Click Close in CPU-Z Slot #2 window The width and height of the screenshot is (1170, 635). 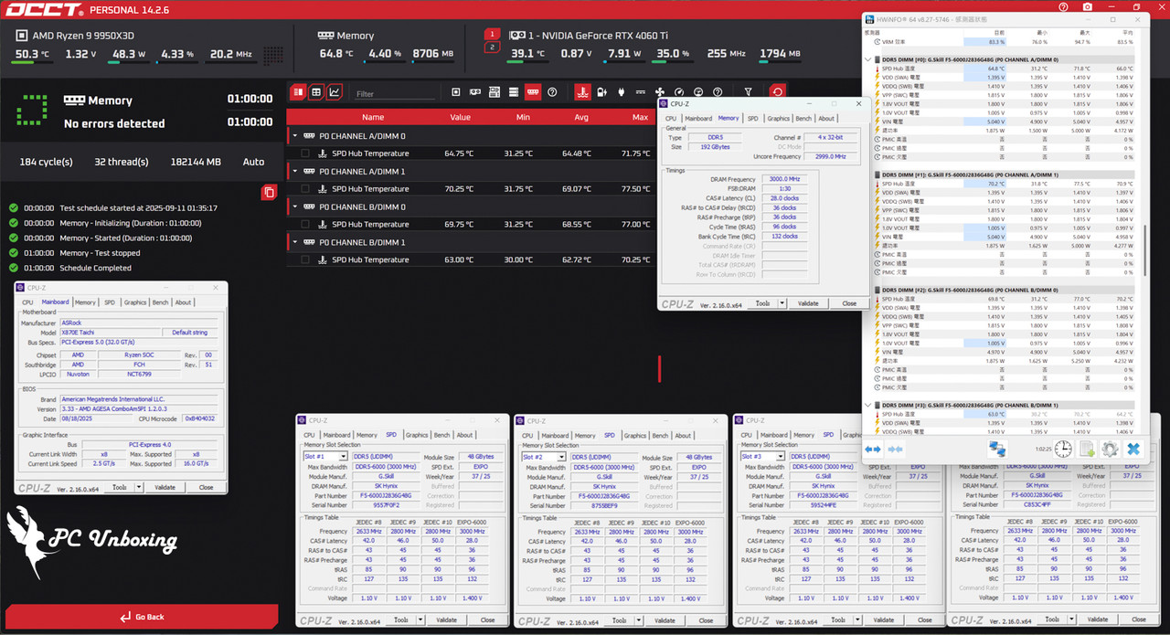(706, 619)
